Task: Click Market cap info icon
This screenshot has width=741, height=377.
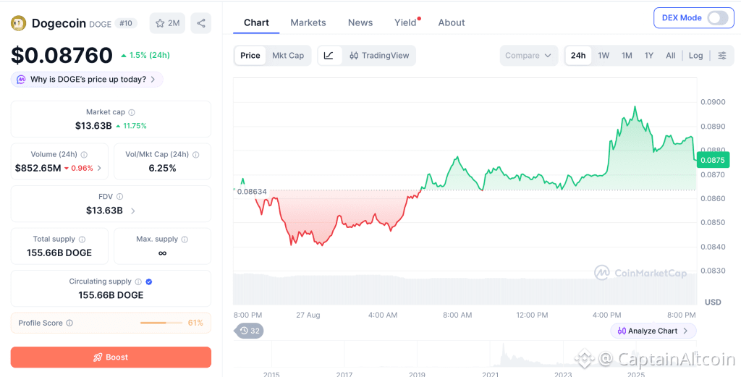Action: (132, 112)
